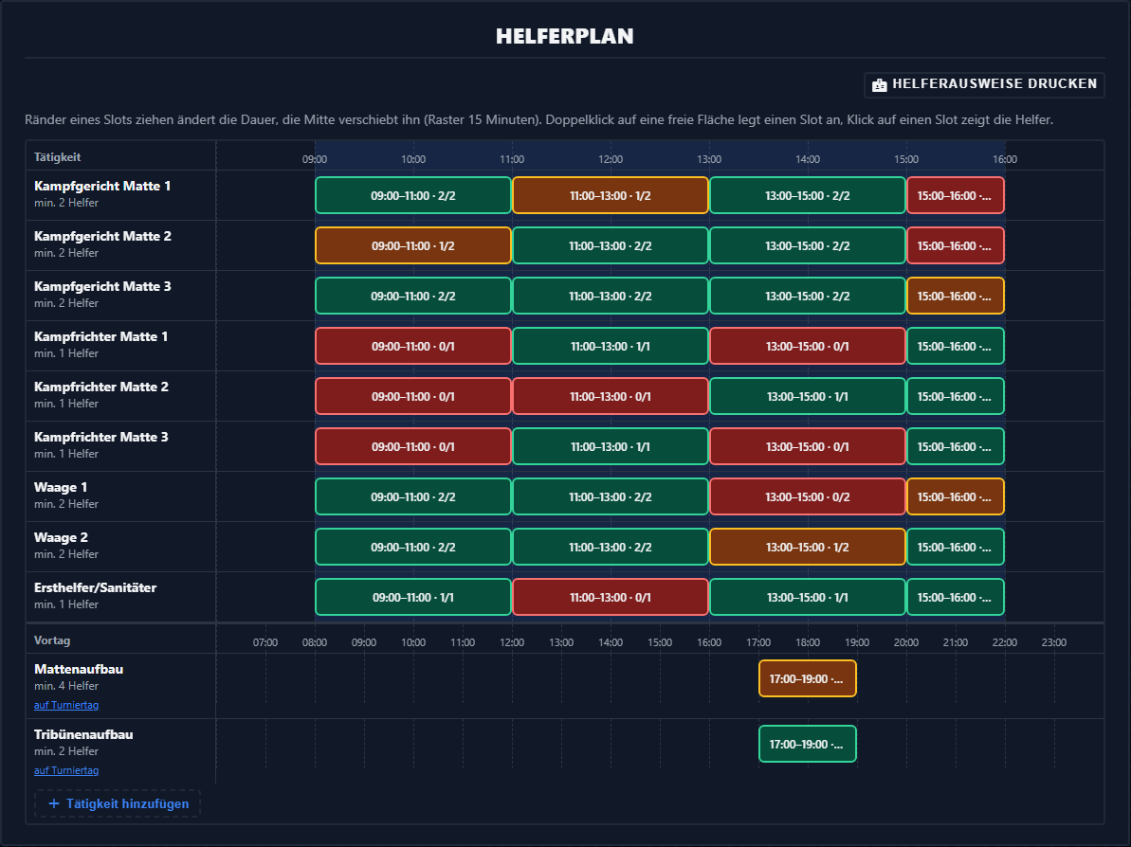The height and width of the screenshot is (847, 1131).
Task: Open Kampfrichter Matte 1 slot 13:00–15:00 0/1
Action: pyautogui.click(x=807, y=346)
